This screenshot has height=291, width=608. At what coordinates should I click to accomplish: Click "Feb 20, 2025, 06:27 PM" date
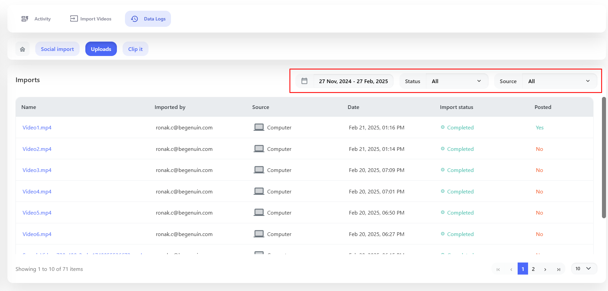[377, 234]
